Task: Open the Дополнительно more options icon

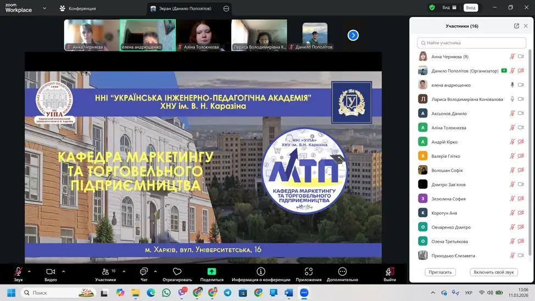Action: [x=342, y=272]
